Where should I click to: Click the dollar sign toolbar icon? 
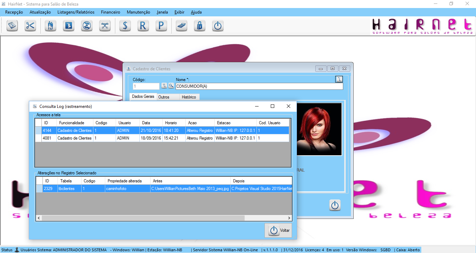click(x=125, y=26)
